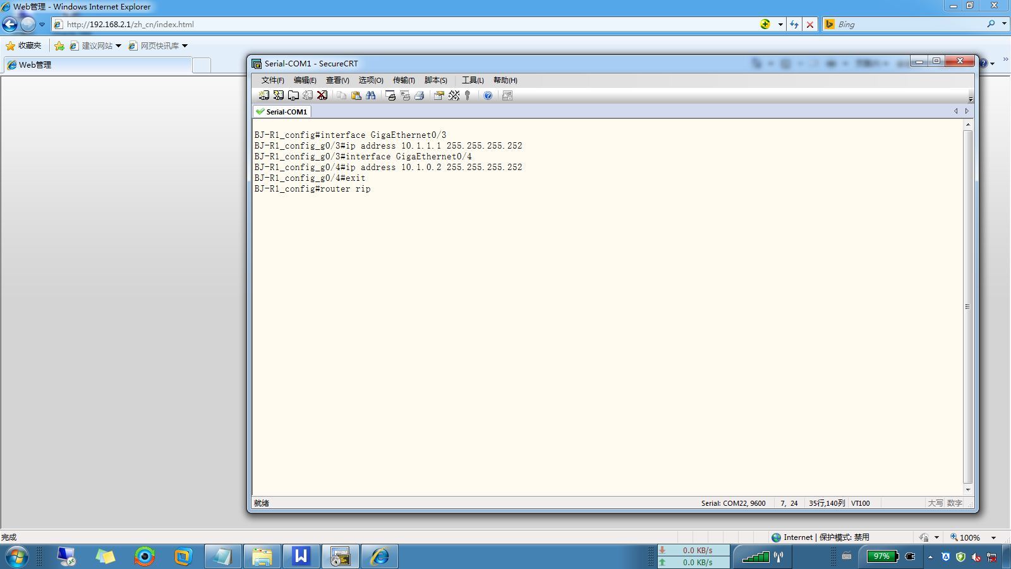This screenshot has height=569, width=1011.
Task: Click the Reconnect toolbar icon
Action: pos(308,95)
